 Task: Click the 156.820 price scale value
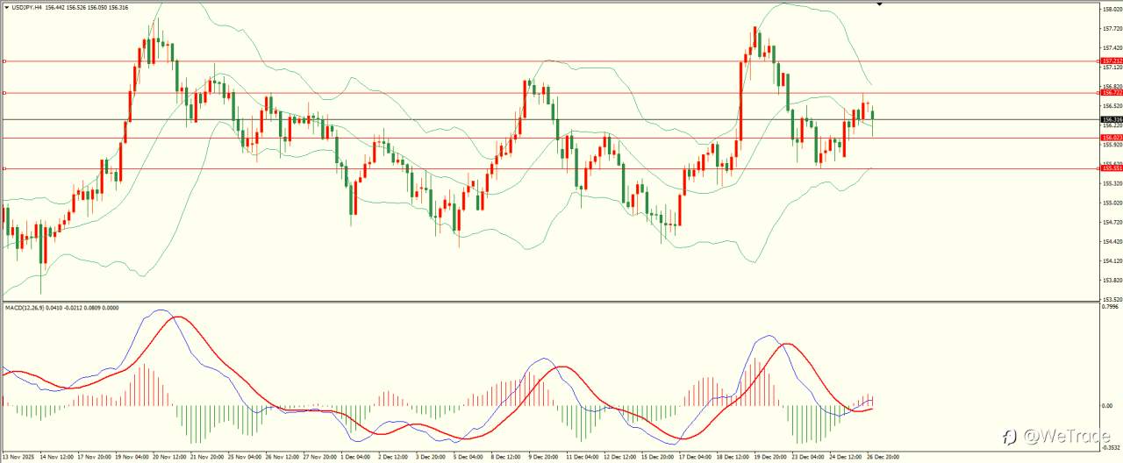click(1112, 87)
